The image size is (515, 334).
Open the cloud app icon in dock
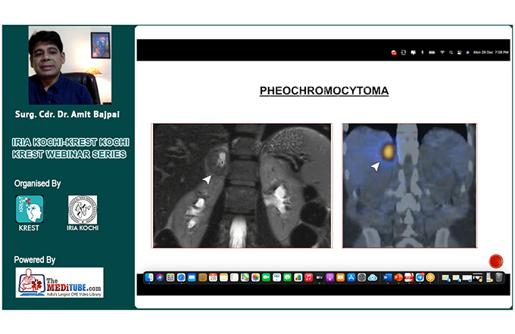[x=373, y=277]
